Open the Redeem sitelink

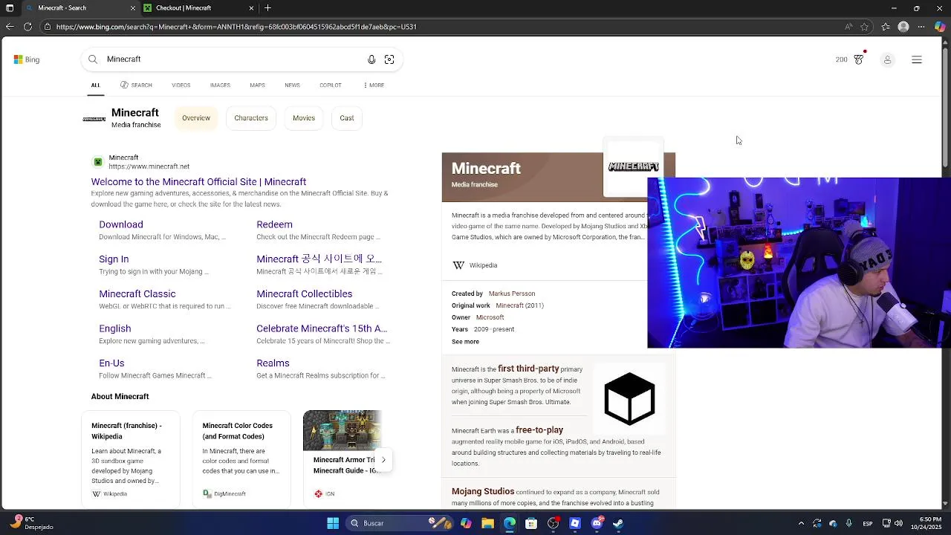click(274, 224)
